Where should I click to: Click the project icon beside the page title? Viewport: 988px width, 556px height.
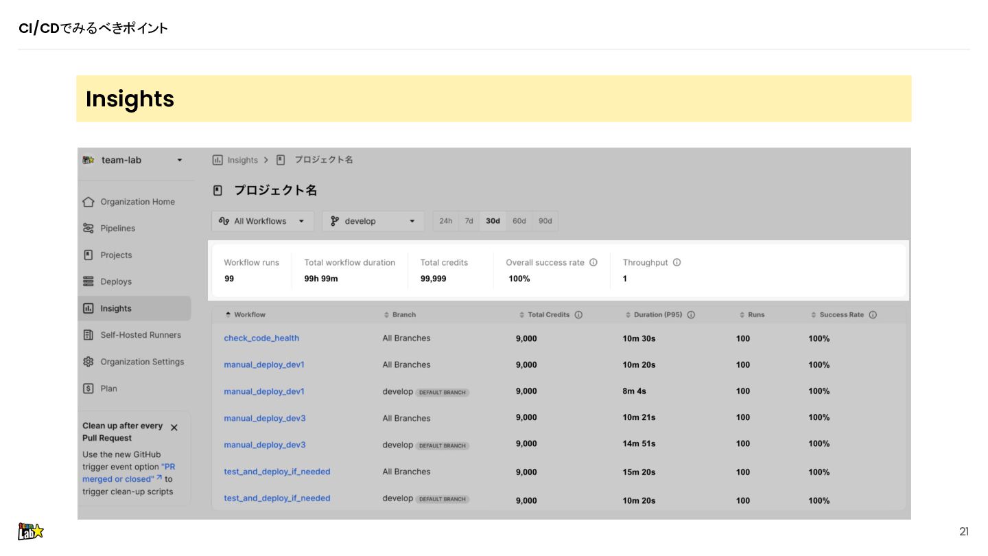tap(217, 190)
